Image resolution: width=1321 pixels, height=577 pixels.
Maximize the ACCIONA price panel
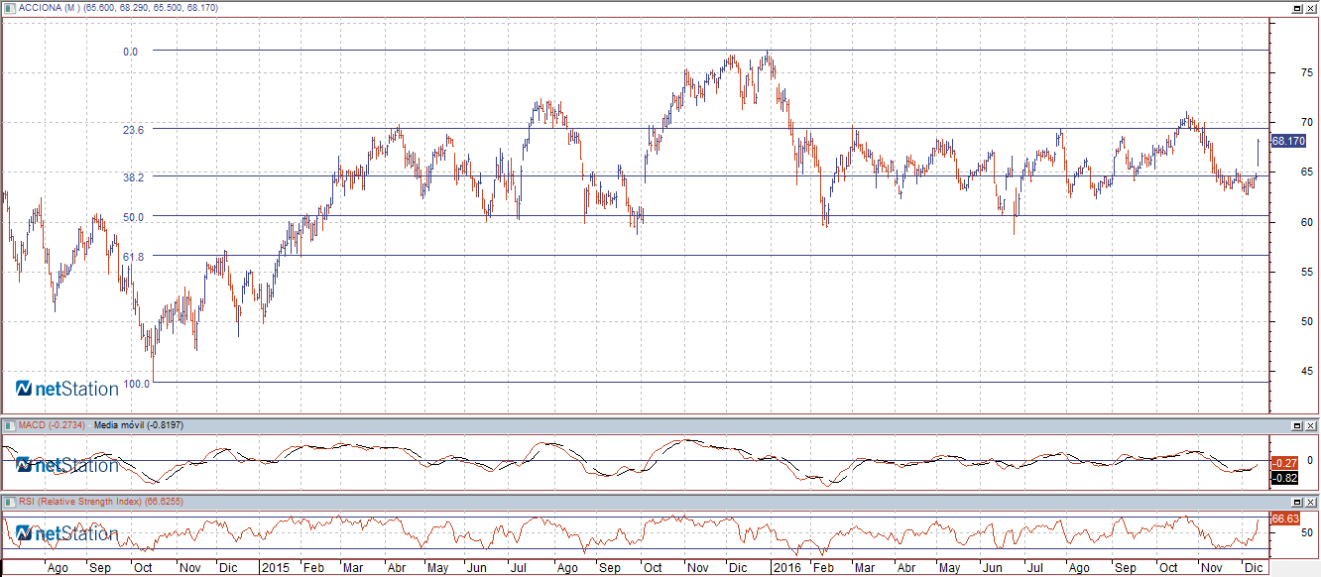tap(1297, 8)
